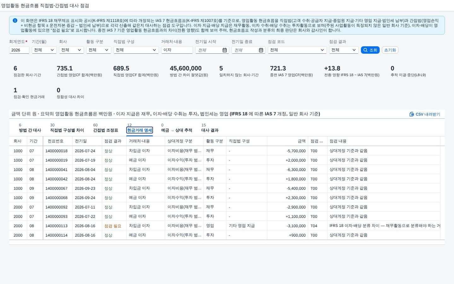Focus the 회계연도 input field
This screenshot has height=284, width=454.
tap(19, 50)
